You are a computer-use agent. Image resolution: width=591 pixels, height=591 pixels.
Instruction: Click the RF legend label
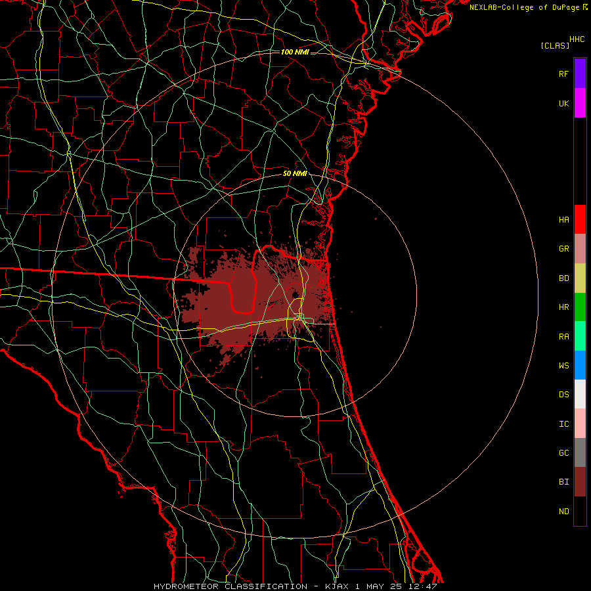coord(563,74)
